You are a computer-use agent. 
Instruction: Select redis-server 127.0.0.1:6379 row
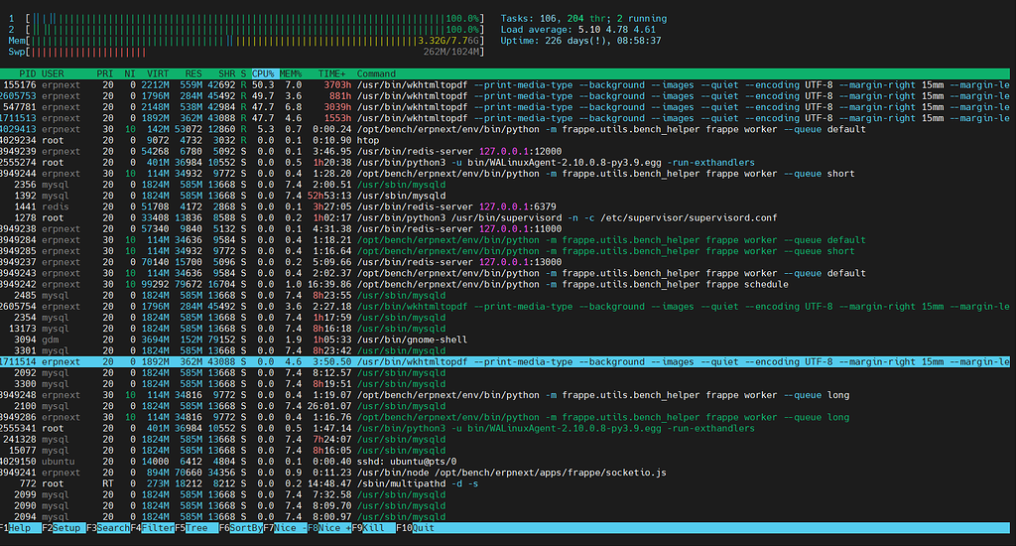tap(505, 206)
